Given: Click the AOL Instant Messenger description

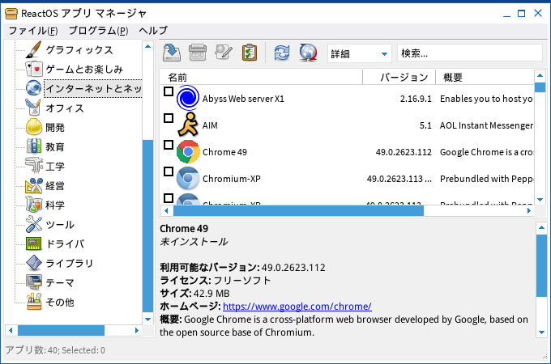Looking at the screenshot, I should tap(486, 125).
